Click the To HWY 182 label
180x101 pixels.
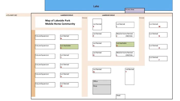pyautogui.click(x=12, y=15)
